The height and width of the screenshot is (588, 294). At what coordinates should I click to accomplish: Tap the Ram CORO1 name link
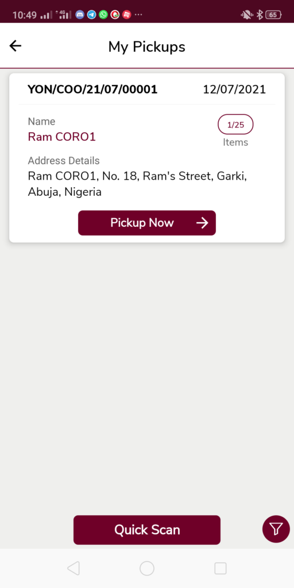[x=62, y=137]
